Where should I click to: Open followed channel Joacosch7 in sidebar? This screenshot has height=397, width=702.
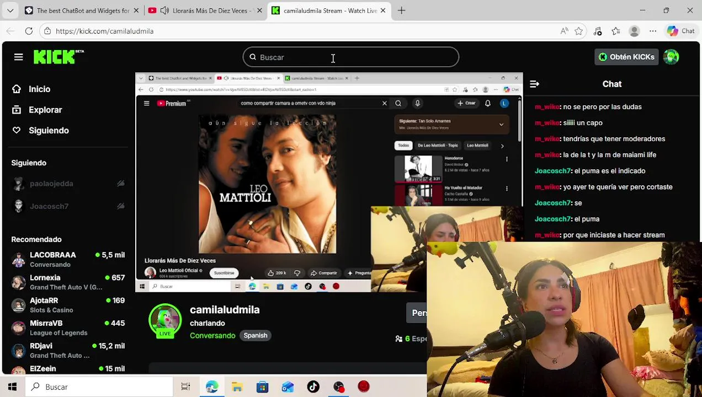[49, 206]
